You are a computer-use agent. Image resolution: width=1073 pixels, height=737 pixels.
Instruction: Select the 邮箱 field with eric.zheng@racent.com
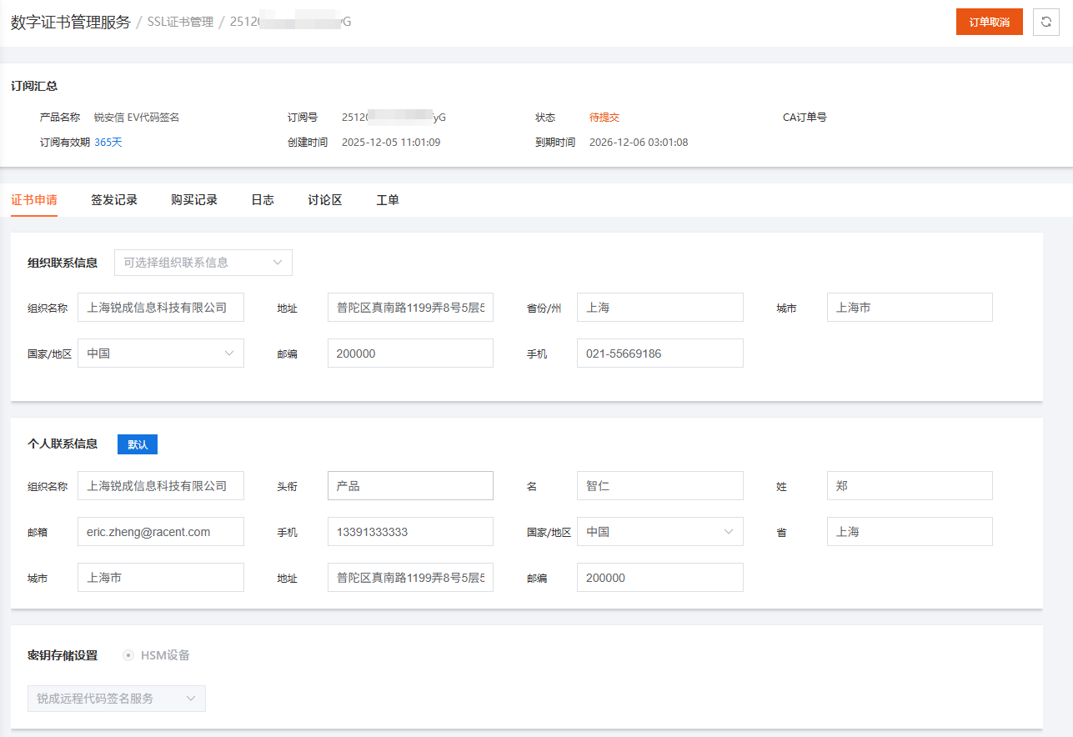click(x=160, y=531)
